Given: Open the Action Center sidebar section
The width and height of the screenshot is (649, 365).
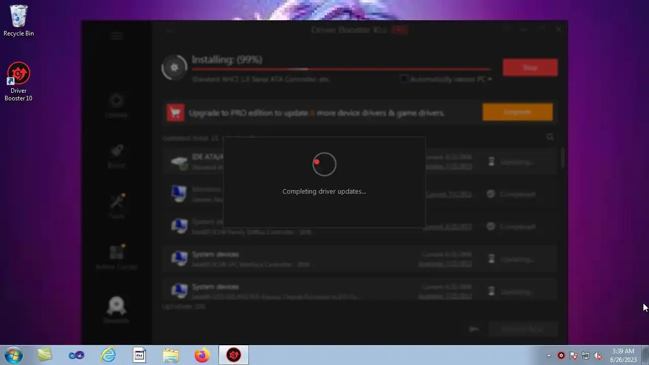Looking at the screenshot, I should click(x=116, y=258).
